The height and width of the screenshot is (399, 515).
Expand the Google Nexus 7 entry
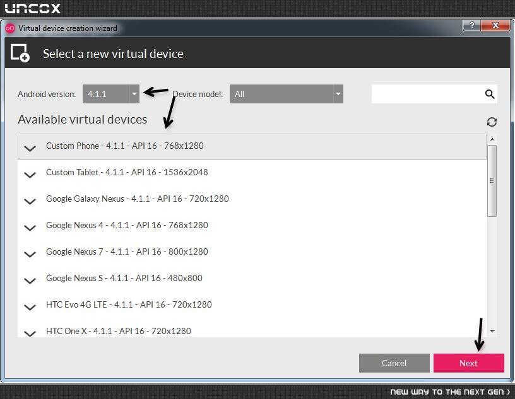[30, 255]
